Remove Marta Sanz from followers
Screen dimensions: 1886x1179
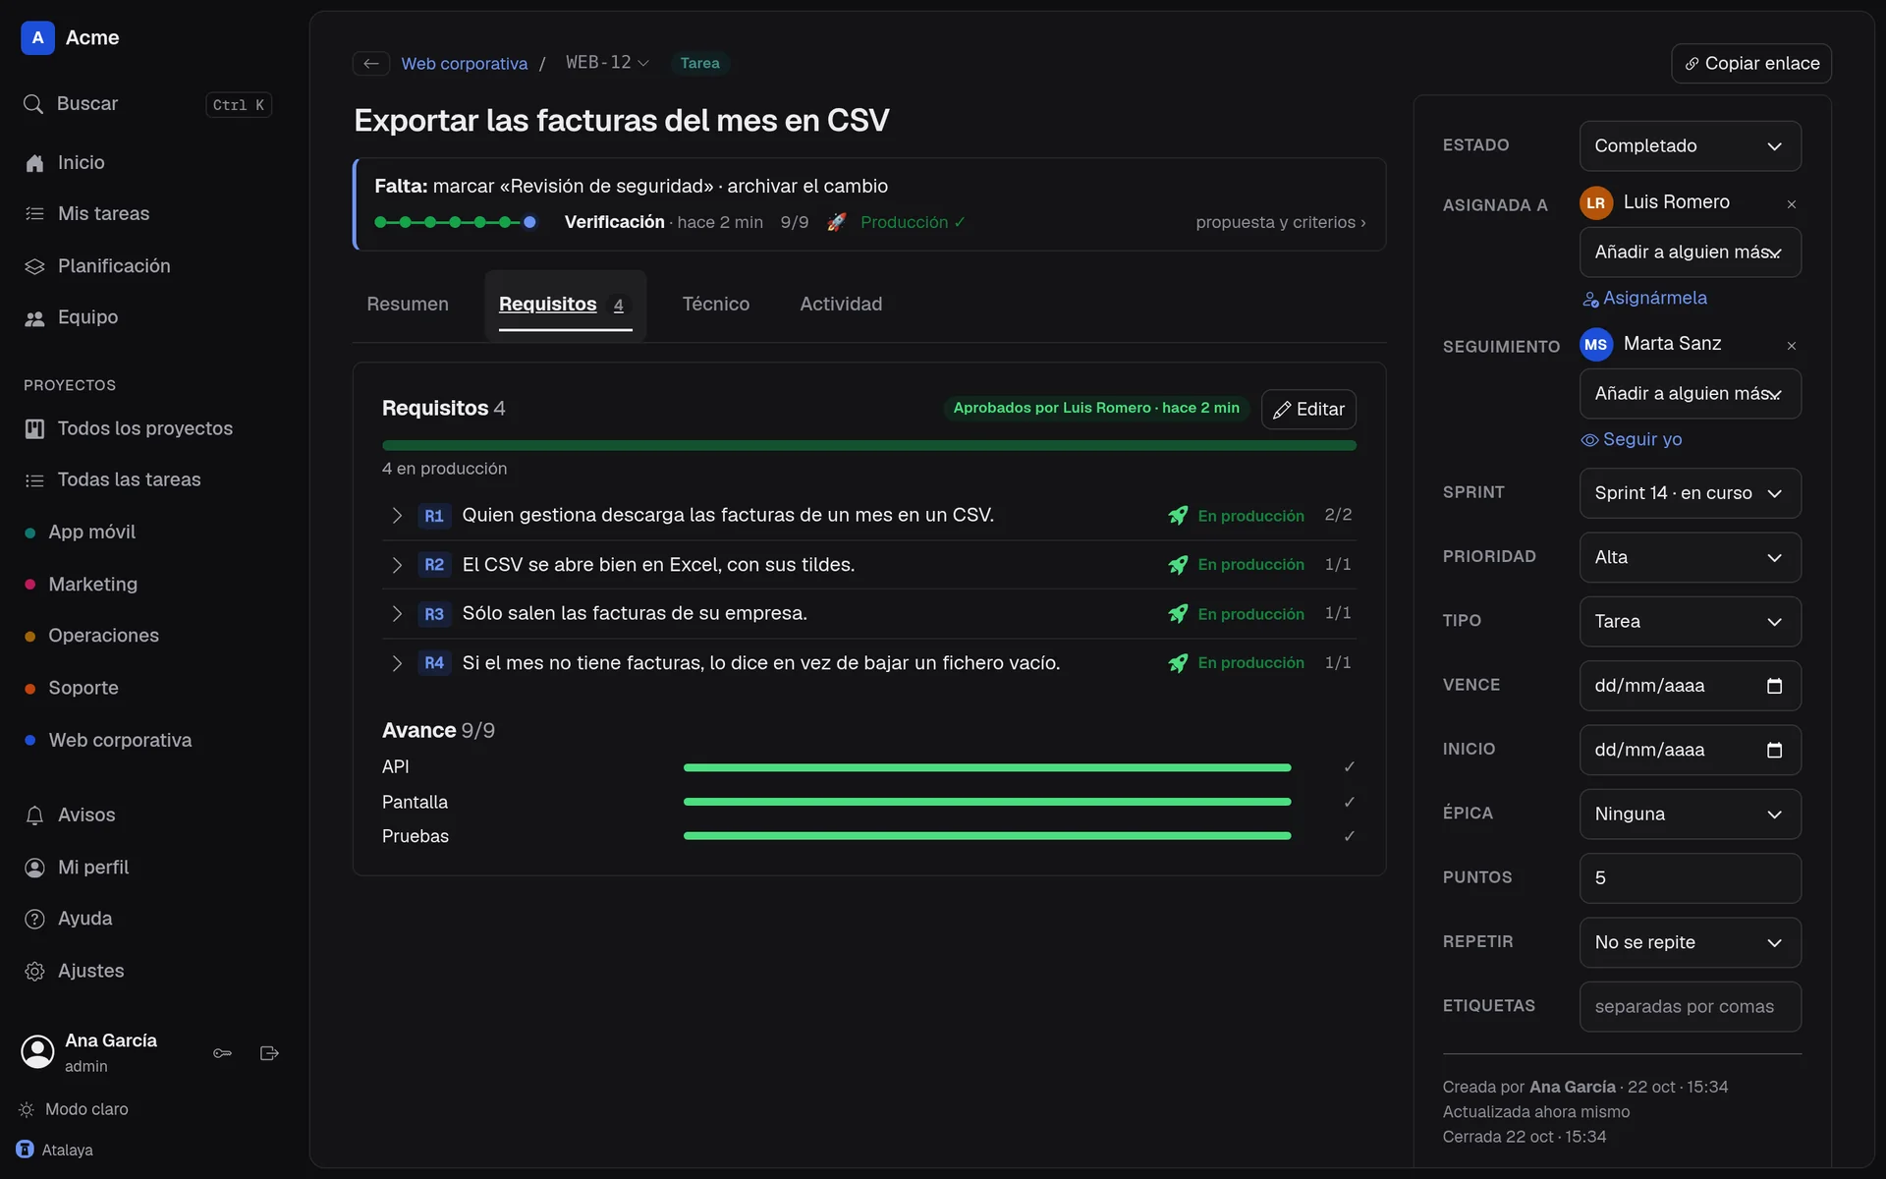pyautogui.click(x=1791, y=346)
